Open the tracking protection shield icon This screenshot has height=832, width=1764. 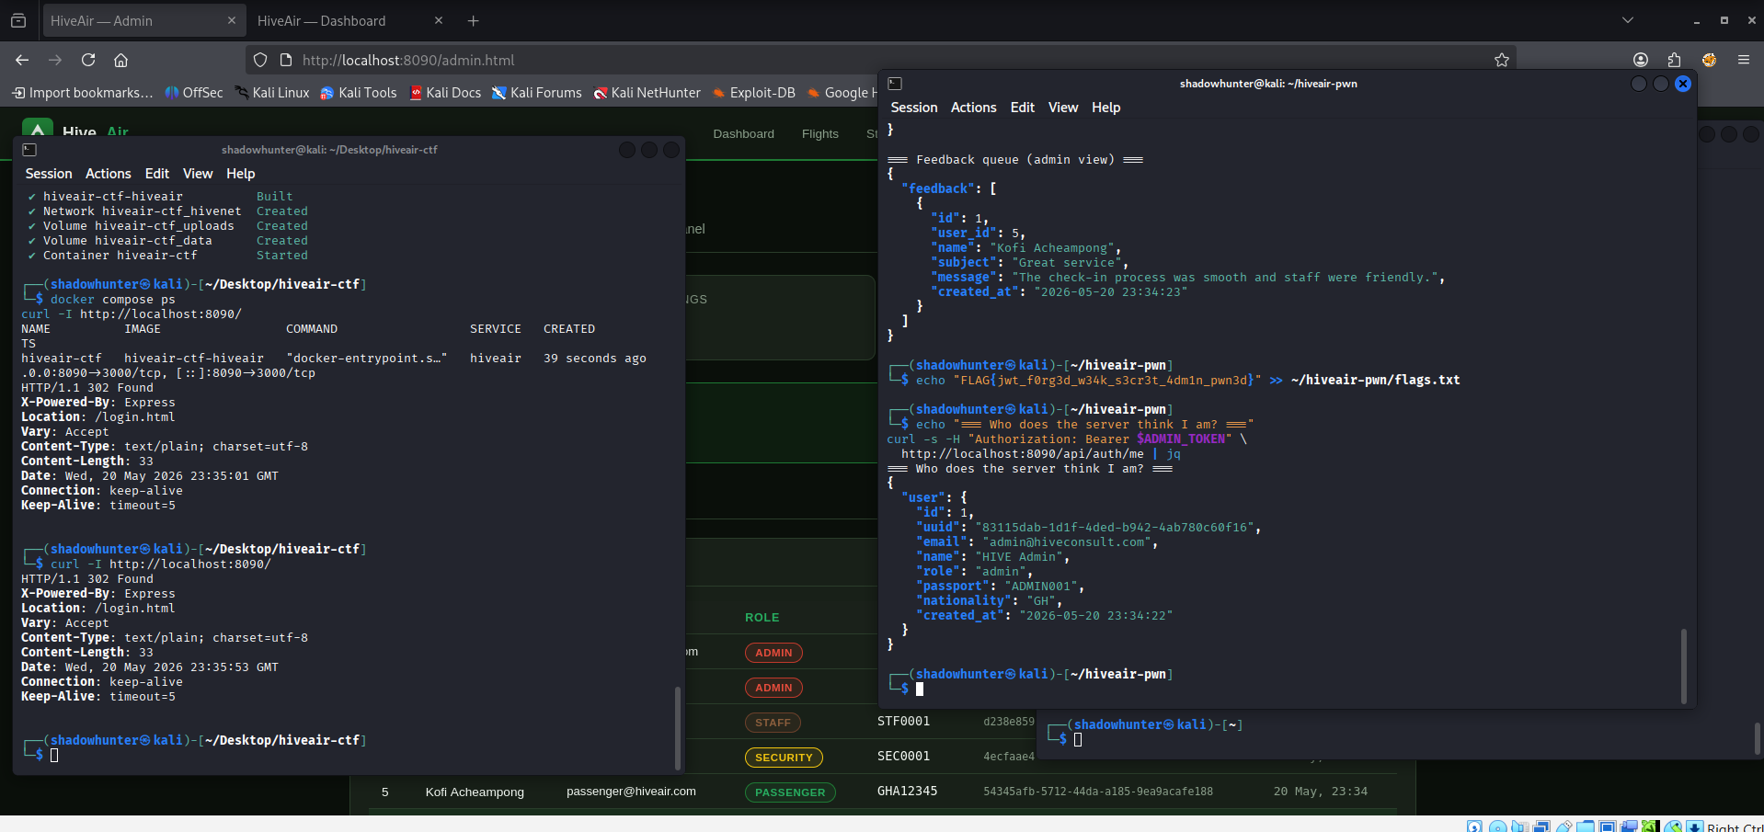click(x=260, y=60)
